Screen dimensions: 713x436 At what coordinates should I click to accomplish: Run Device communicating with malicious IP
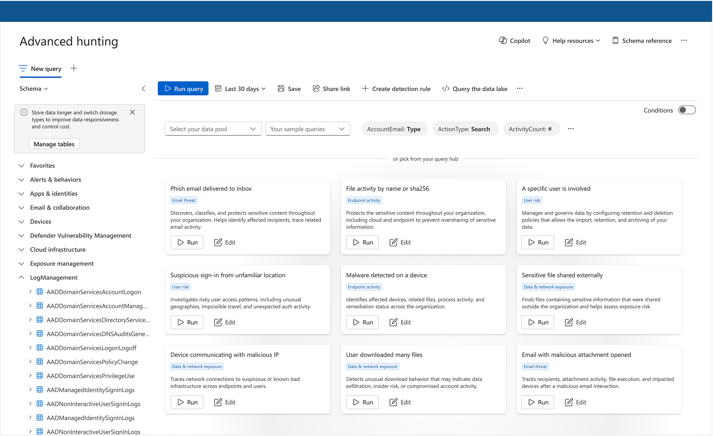click(187, 402)
